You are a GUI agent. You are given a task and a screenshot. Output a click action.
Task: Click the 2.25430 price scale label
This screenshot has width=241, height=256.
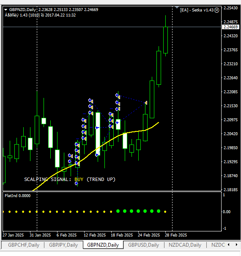[x=230, y=8]
